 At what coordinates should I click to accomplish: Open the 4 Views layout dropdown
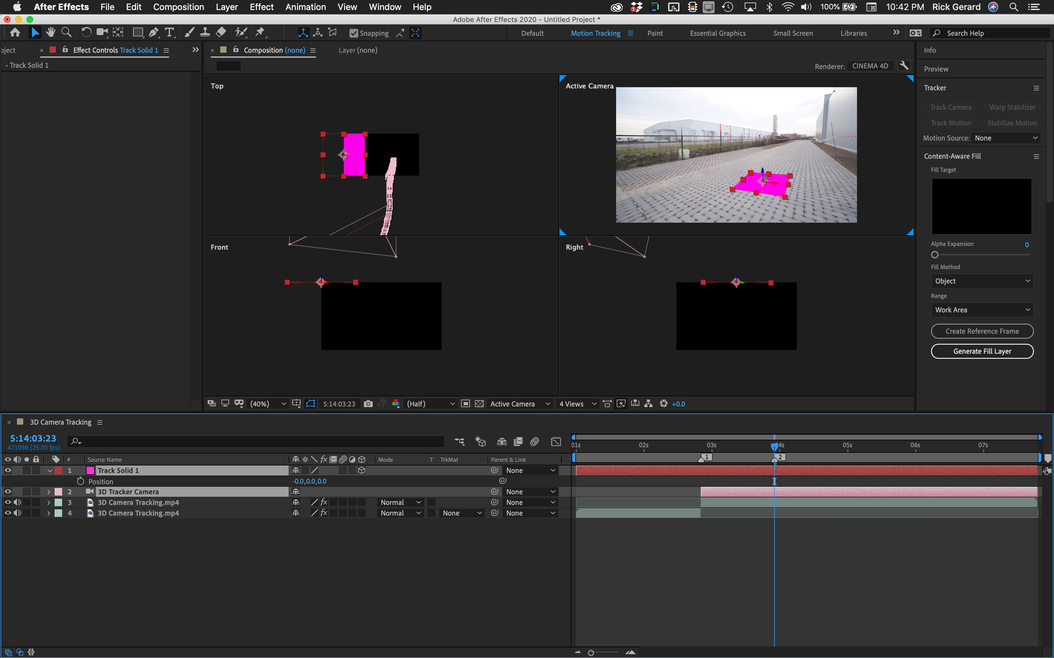[577, 404]
